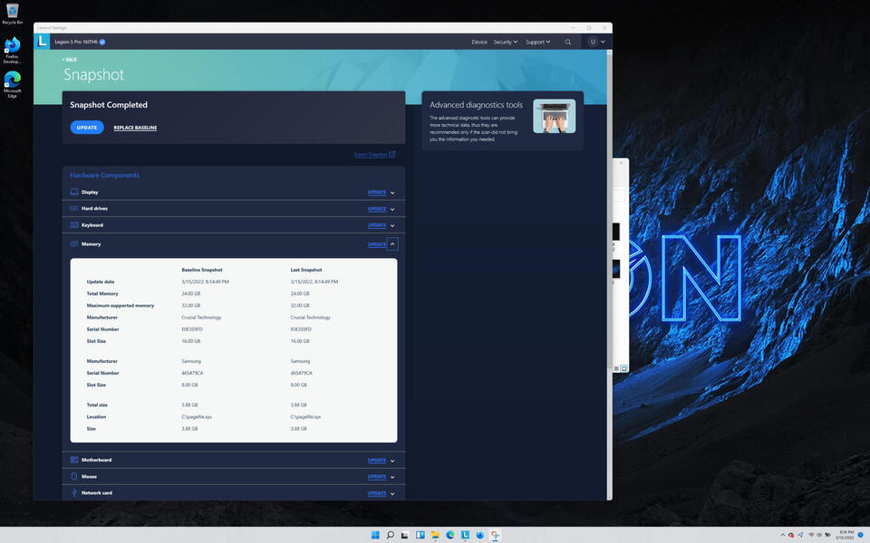
Task: Expand the Network card section chevron
Action: (x=392, y=494)
